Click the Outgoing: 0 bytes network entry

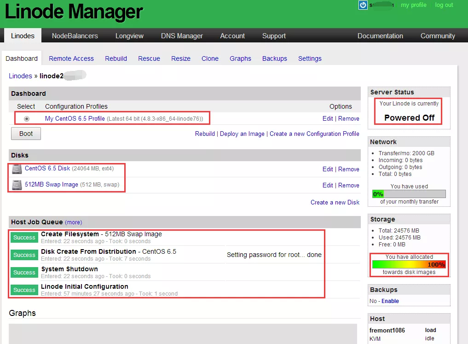point(400,167)
